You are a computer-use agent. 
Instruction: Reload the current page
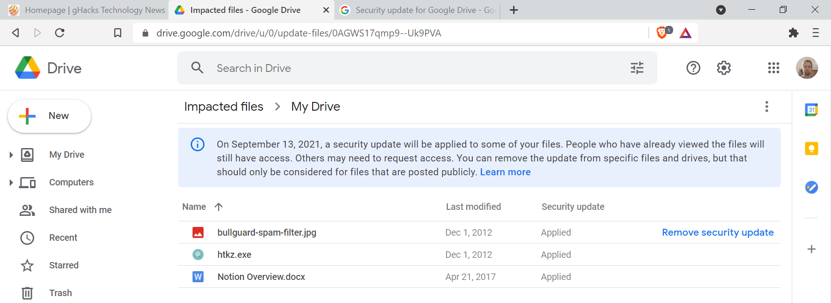(x=60, y=33)
